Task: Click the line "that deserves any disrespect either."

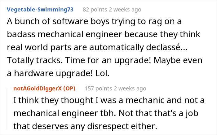Action: [85, 126]
